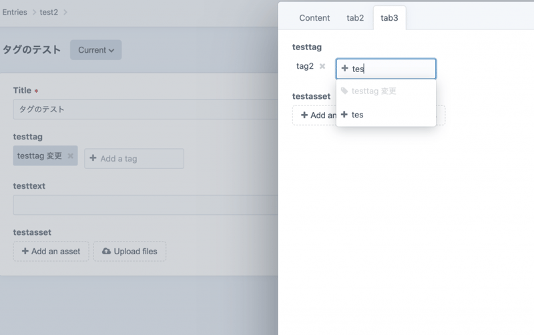Select the tab3 tab

click(x=389, y=18)
